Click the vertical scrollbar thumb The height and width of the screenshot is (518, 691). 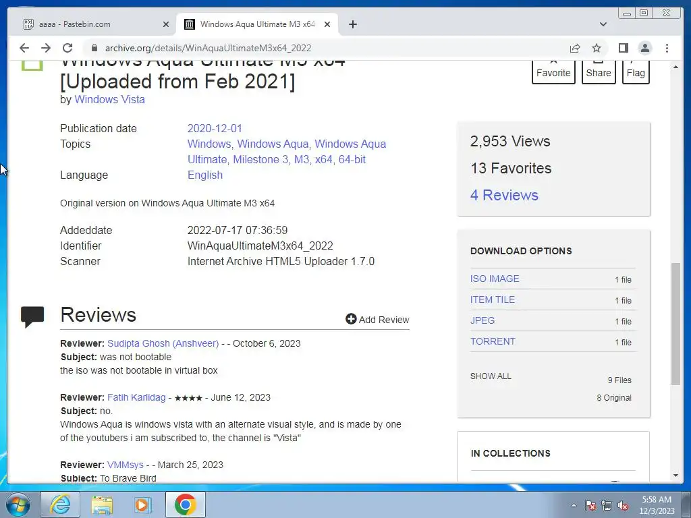point(675,324)
